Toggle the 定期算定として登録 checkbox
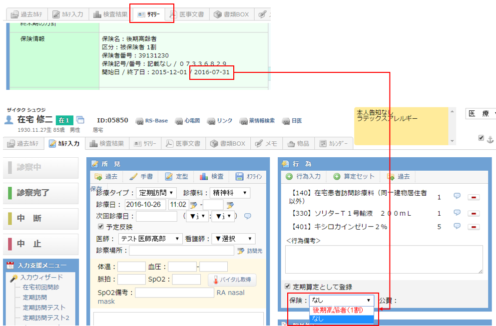This screenshot has width=496, height=326. [287, 286]
